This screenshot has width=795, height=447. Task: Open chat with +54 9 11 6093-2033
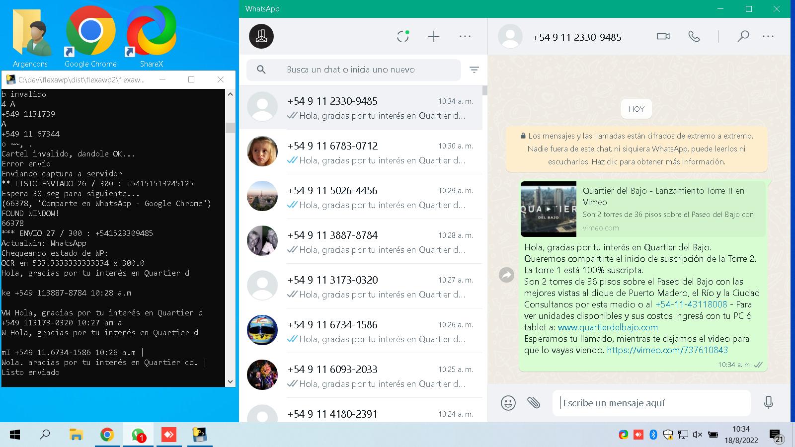coord(361,375)
